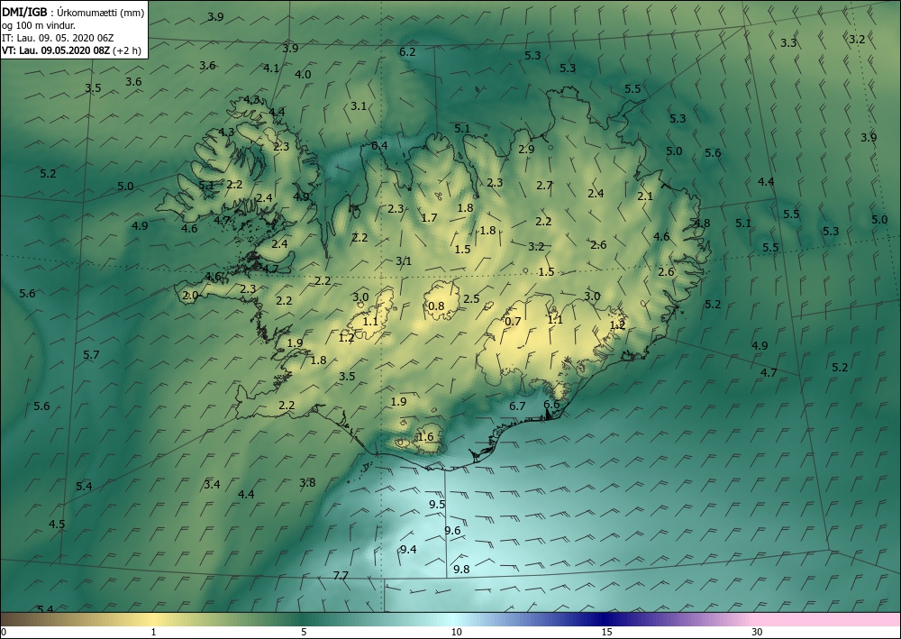Image resolution: width=901 pixels, height=639 pixels.
Task: Click the 6.2 value in the north
Action: click(x=407, y=51)
